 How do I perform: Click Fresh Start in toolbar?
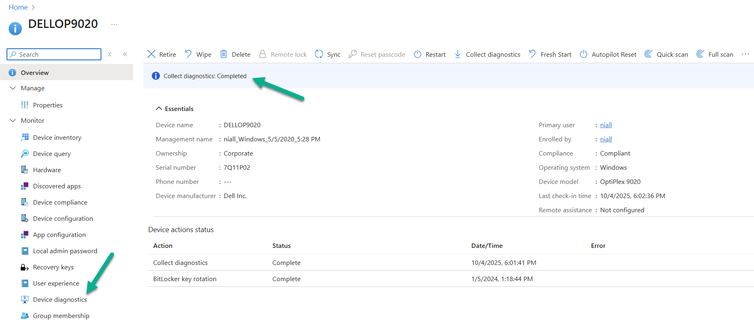coord(550,54)
